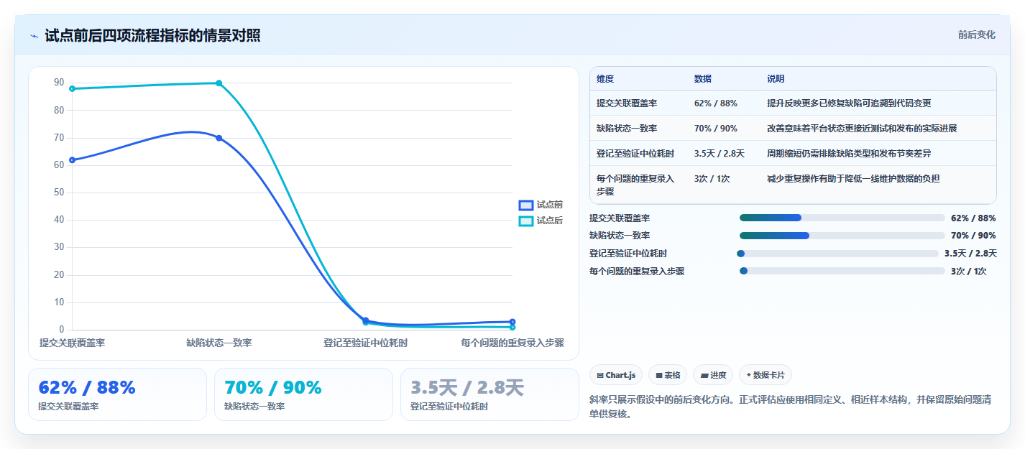
Task: Click table cell 每个问题的重复录入步骤
Action: pyautogui.click(x=635, y=185)
